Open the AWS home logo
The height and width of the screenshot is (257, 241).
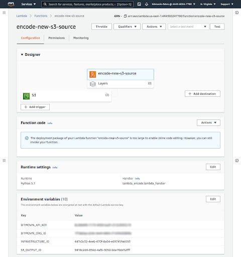click(x=11, y=4)
